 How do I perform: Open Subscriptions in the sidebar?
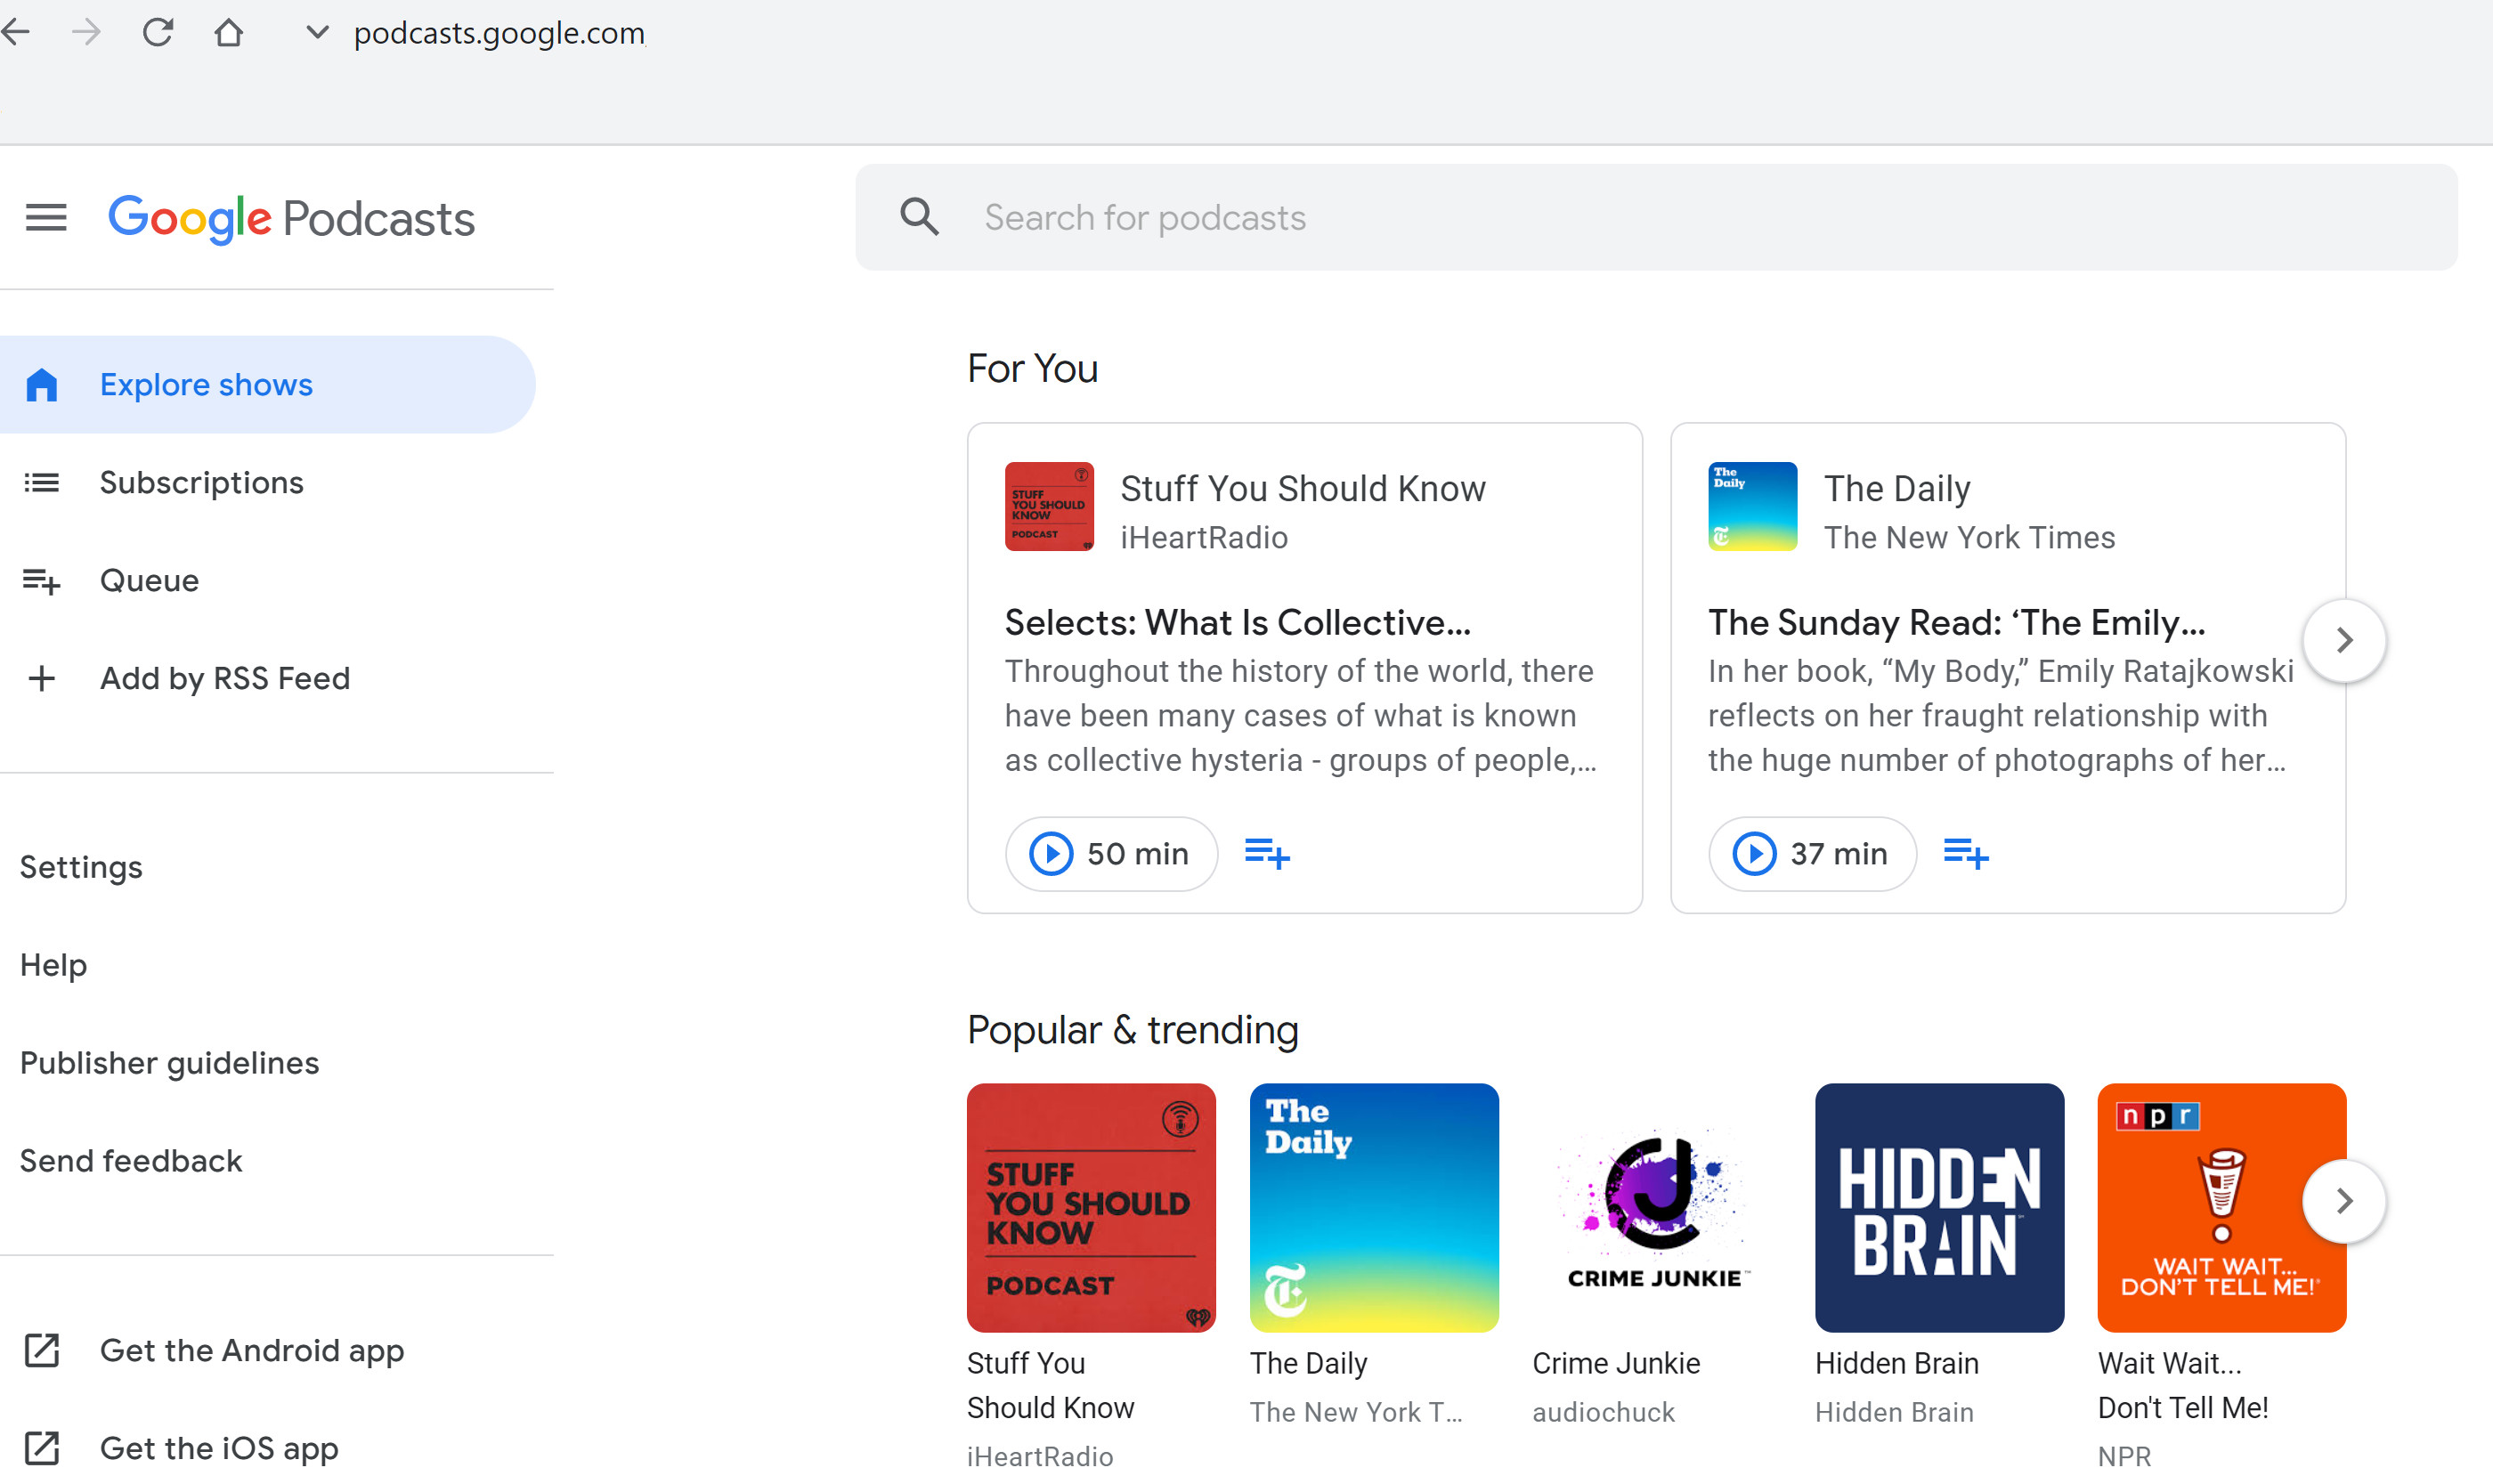click(x=201, y=483)
